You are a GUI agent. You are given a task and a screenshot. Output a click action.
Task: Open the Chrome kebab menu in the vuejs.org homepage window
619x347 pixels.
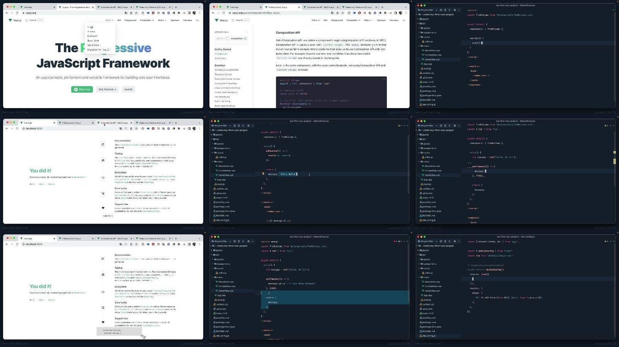click(200, 13)
